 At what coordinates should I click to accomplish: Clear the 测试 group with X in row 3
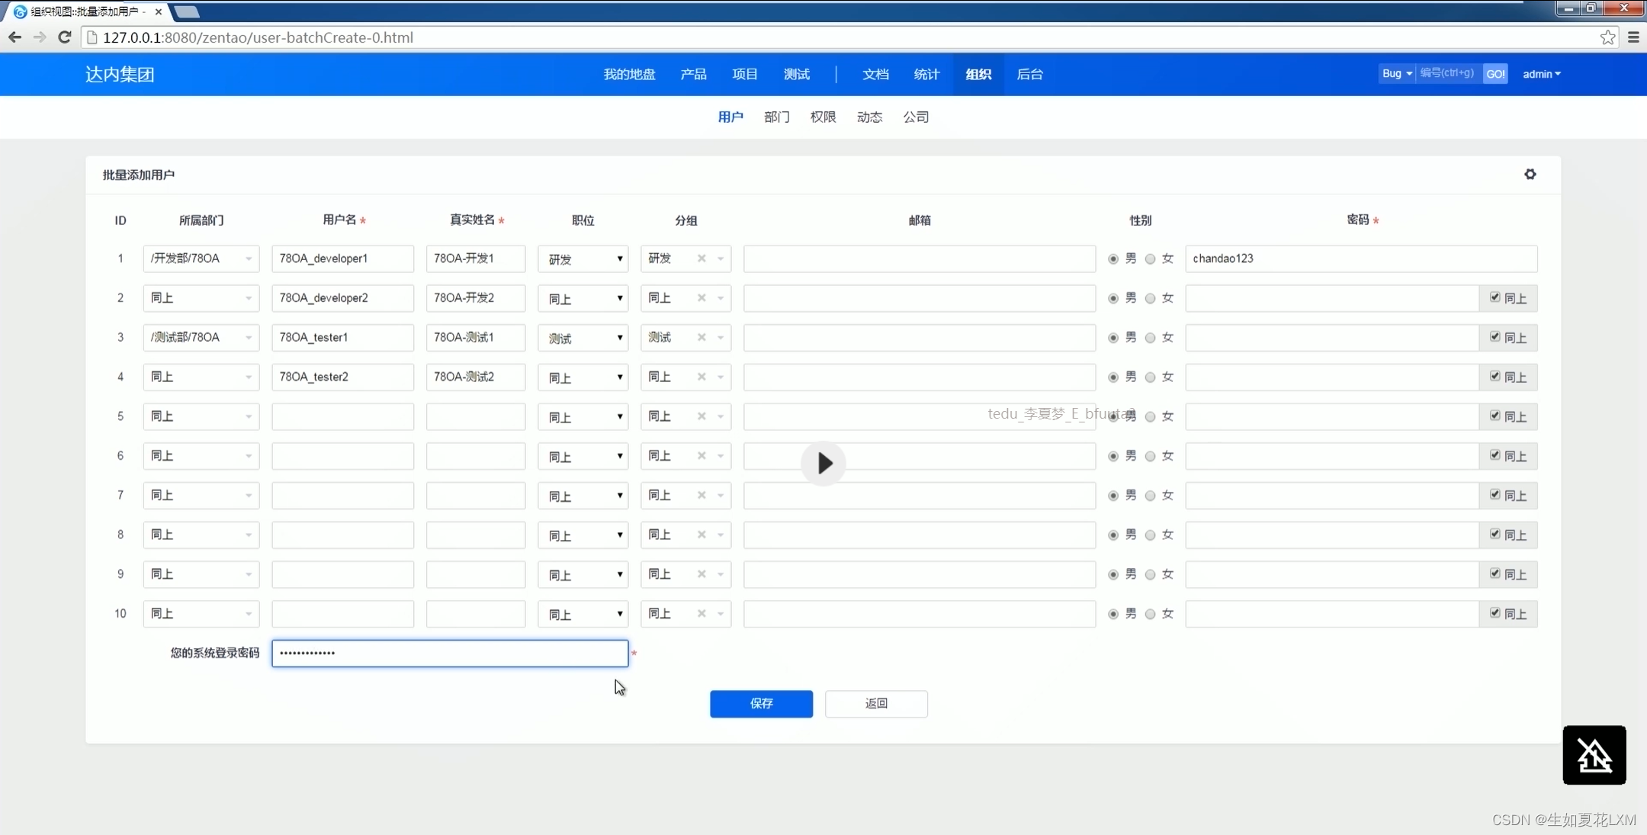coord(701,337)
